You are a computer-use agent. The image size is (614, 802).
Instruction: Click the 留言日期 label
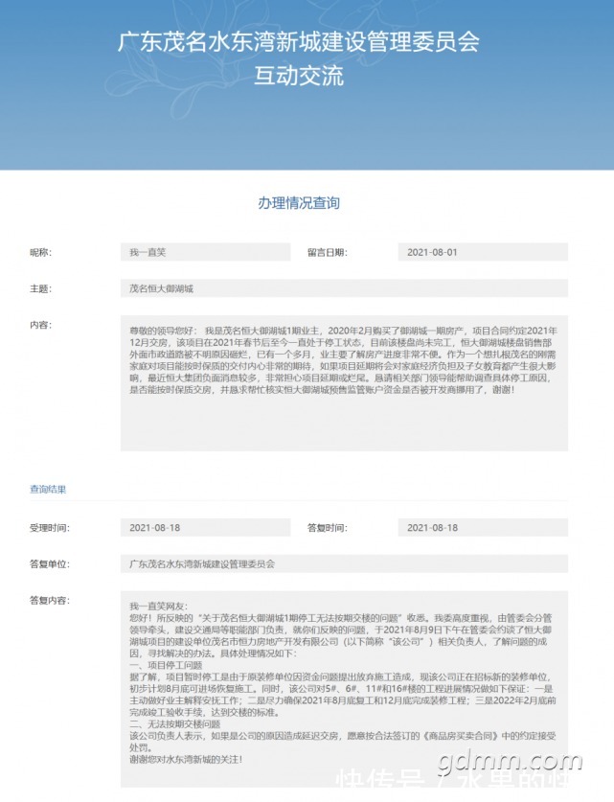[x=328, y=253]
